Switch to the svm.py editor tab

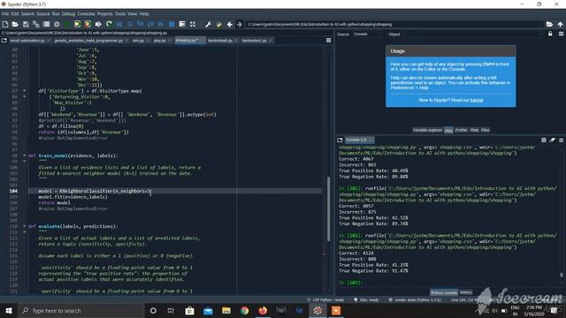[x=138, y=41]
